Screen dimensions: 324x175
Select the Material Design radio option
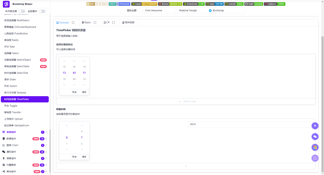(x=177, y=10)
